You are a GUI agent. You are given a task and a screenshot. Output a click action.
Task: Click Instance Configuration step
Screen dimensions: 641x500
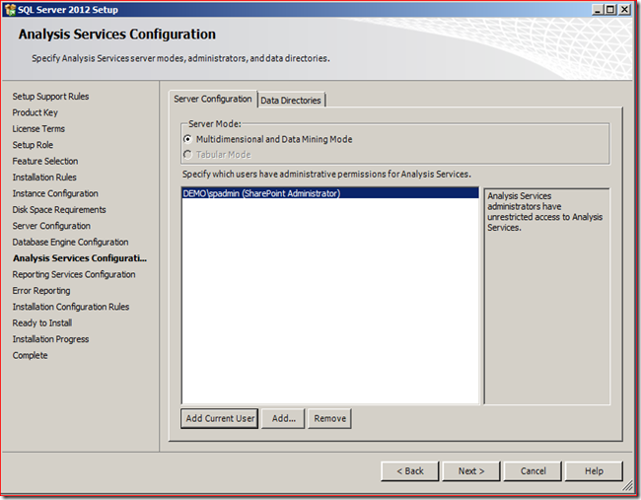click(55, 193)
